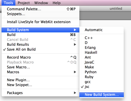
Task: Select C++ build system
Action: tap(102, 38)
